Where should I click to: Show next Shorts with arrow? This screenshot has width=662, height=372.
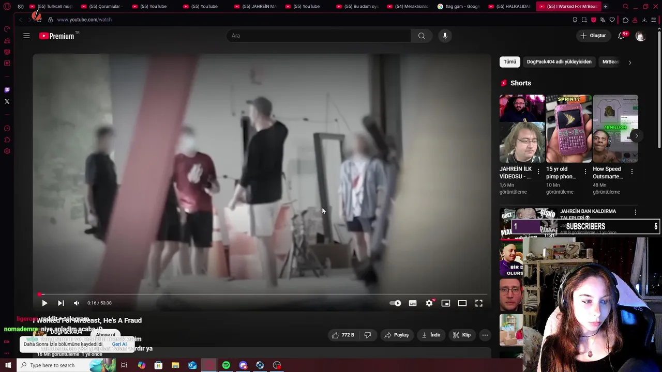pos(637,136)
